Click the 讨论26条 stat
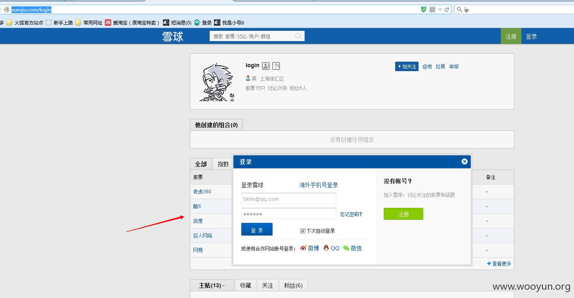The image size is (574, 298). (277, 88)
